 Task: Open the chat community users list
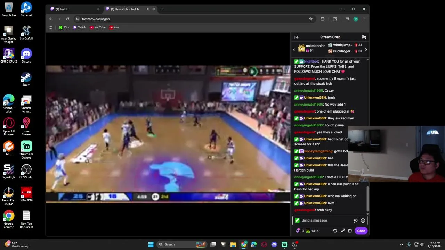coord(364,37)
